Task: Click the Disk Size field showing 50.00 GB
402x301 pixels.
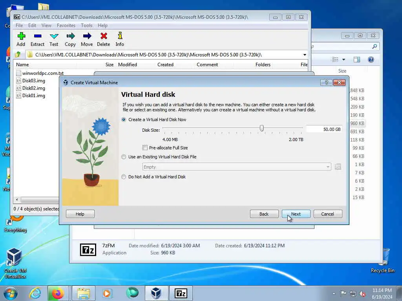Action: pos(324,129)
